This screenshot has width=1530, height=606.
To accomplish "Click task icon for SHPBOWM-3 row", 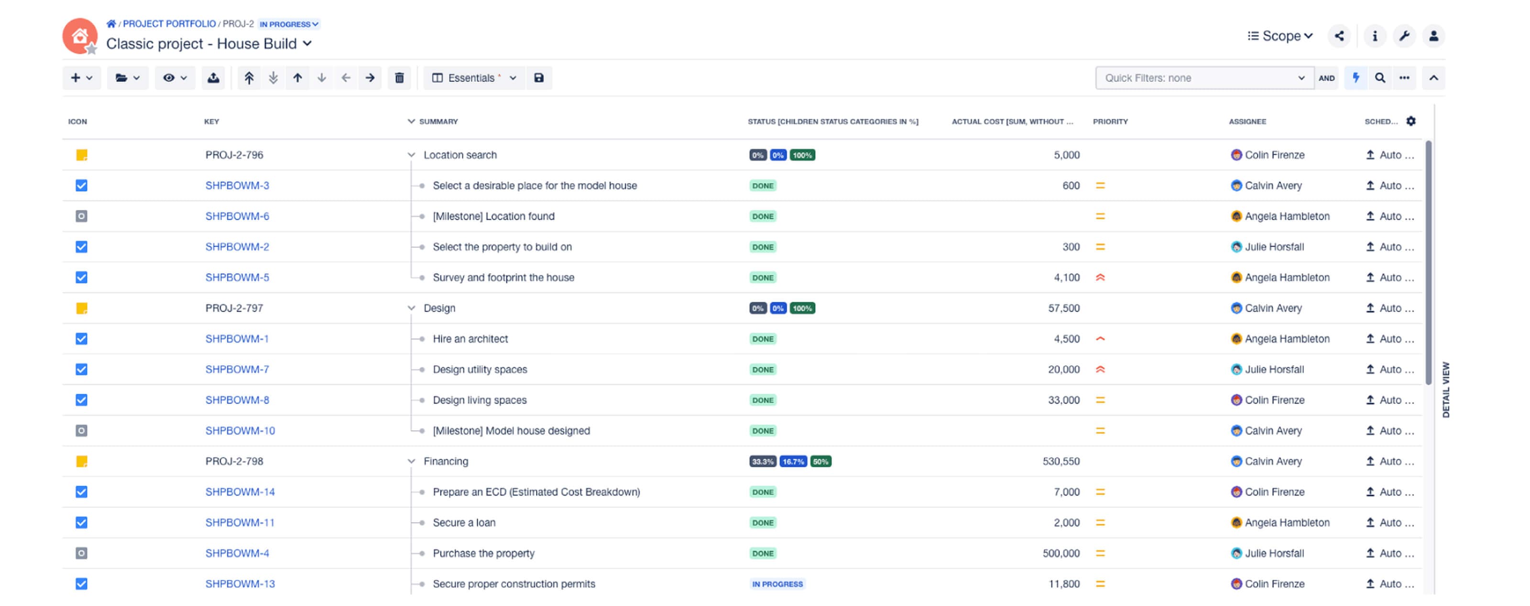I will [81, 186].
